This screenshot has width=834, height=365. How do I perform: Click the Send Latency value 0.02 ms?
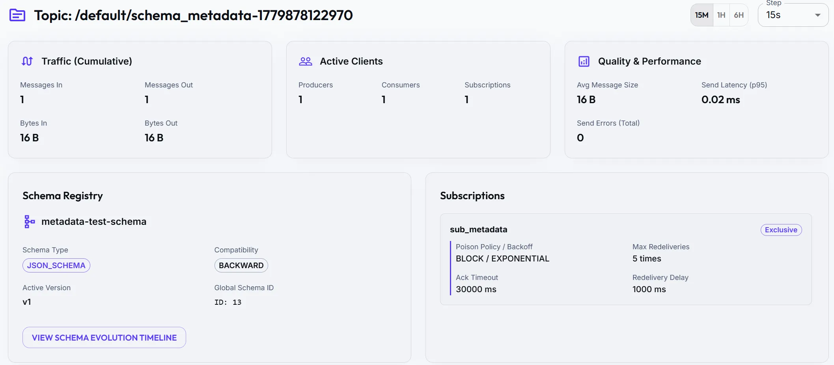click(721, 100)
